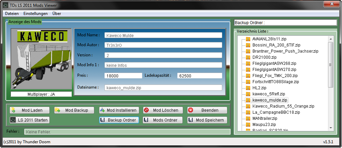Launch the game with LS 2011 Starten

(x=30, y=120)
